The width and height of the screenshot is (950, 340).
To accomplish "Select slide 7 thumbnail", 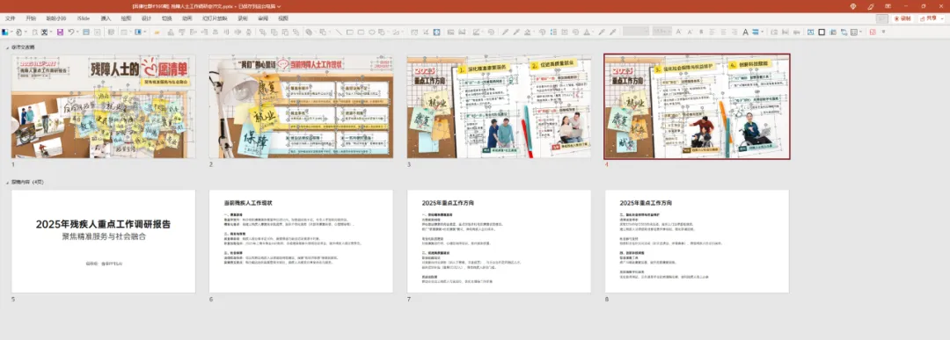I will pos(500,242).
